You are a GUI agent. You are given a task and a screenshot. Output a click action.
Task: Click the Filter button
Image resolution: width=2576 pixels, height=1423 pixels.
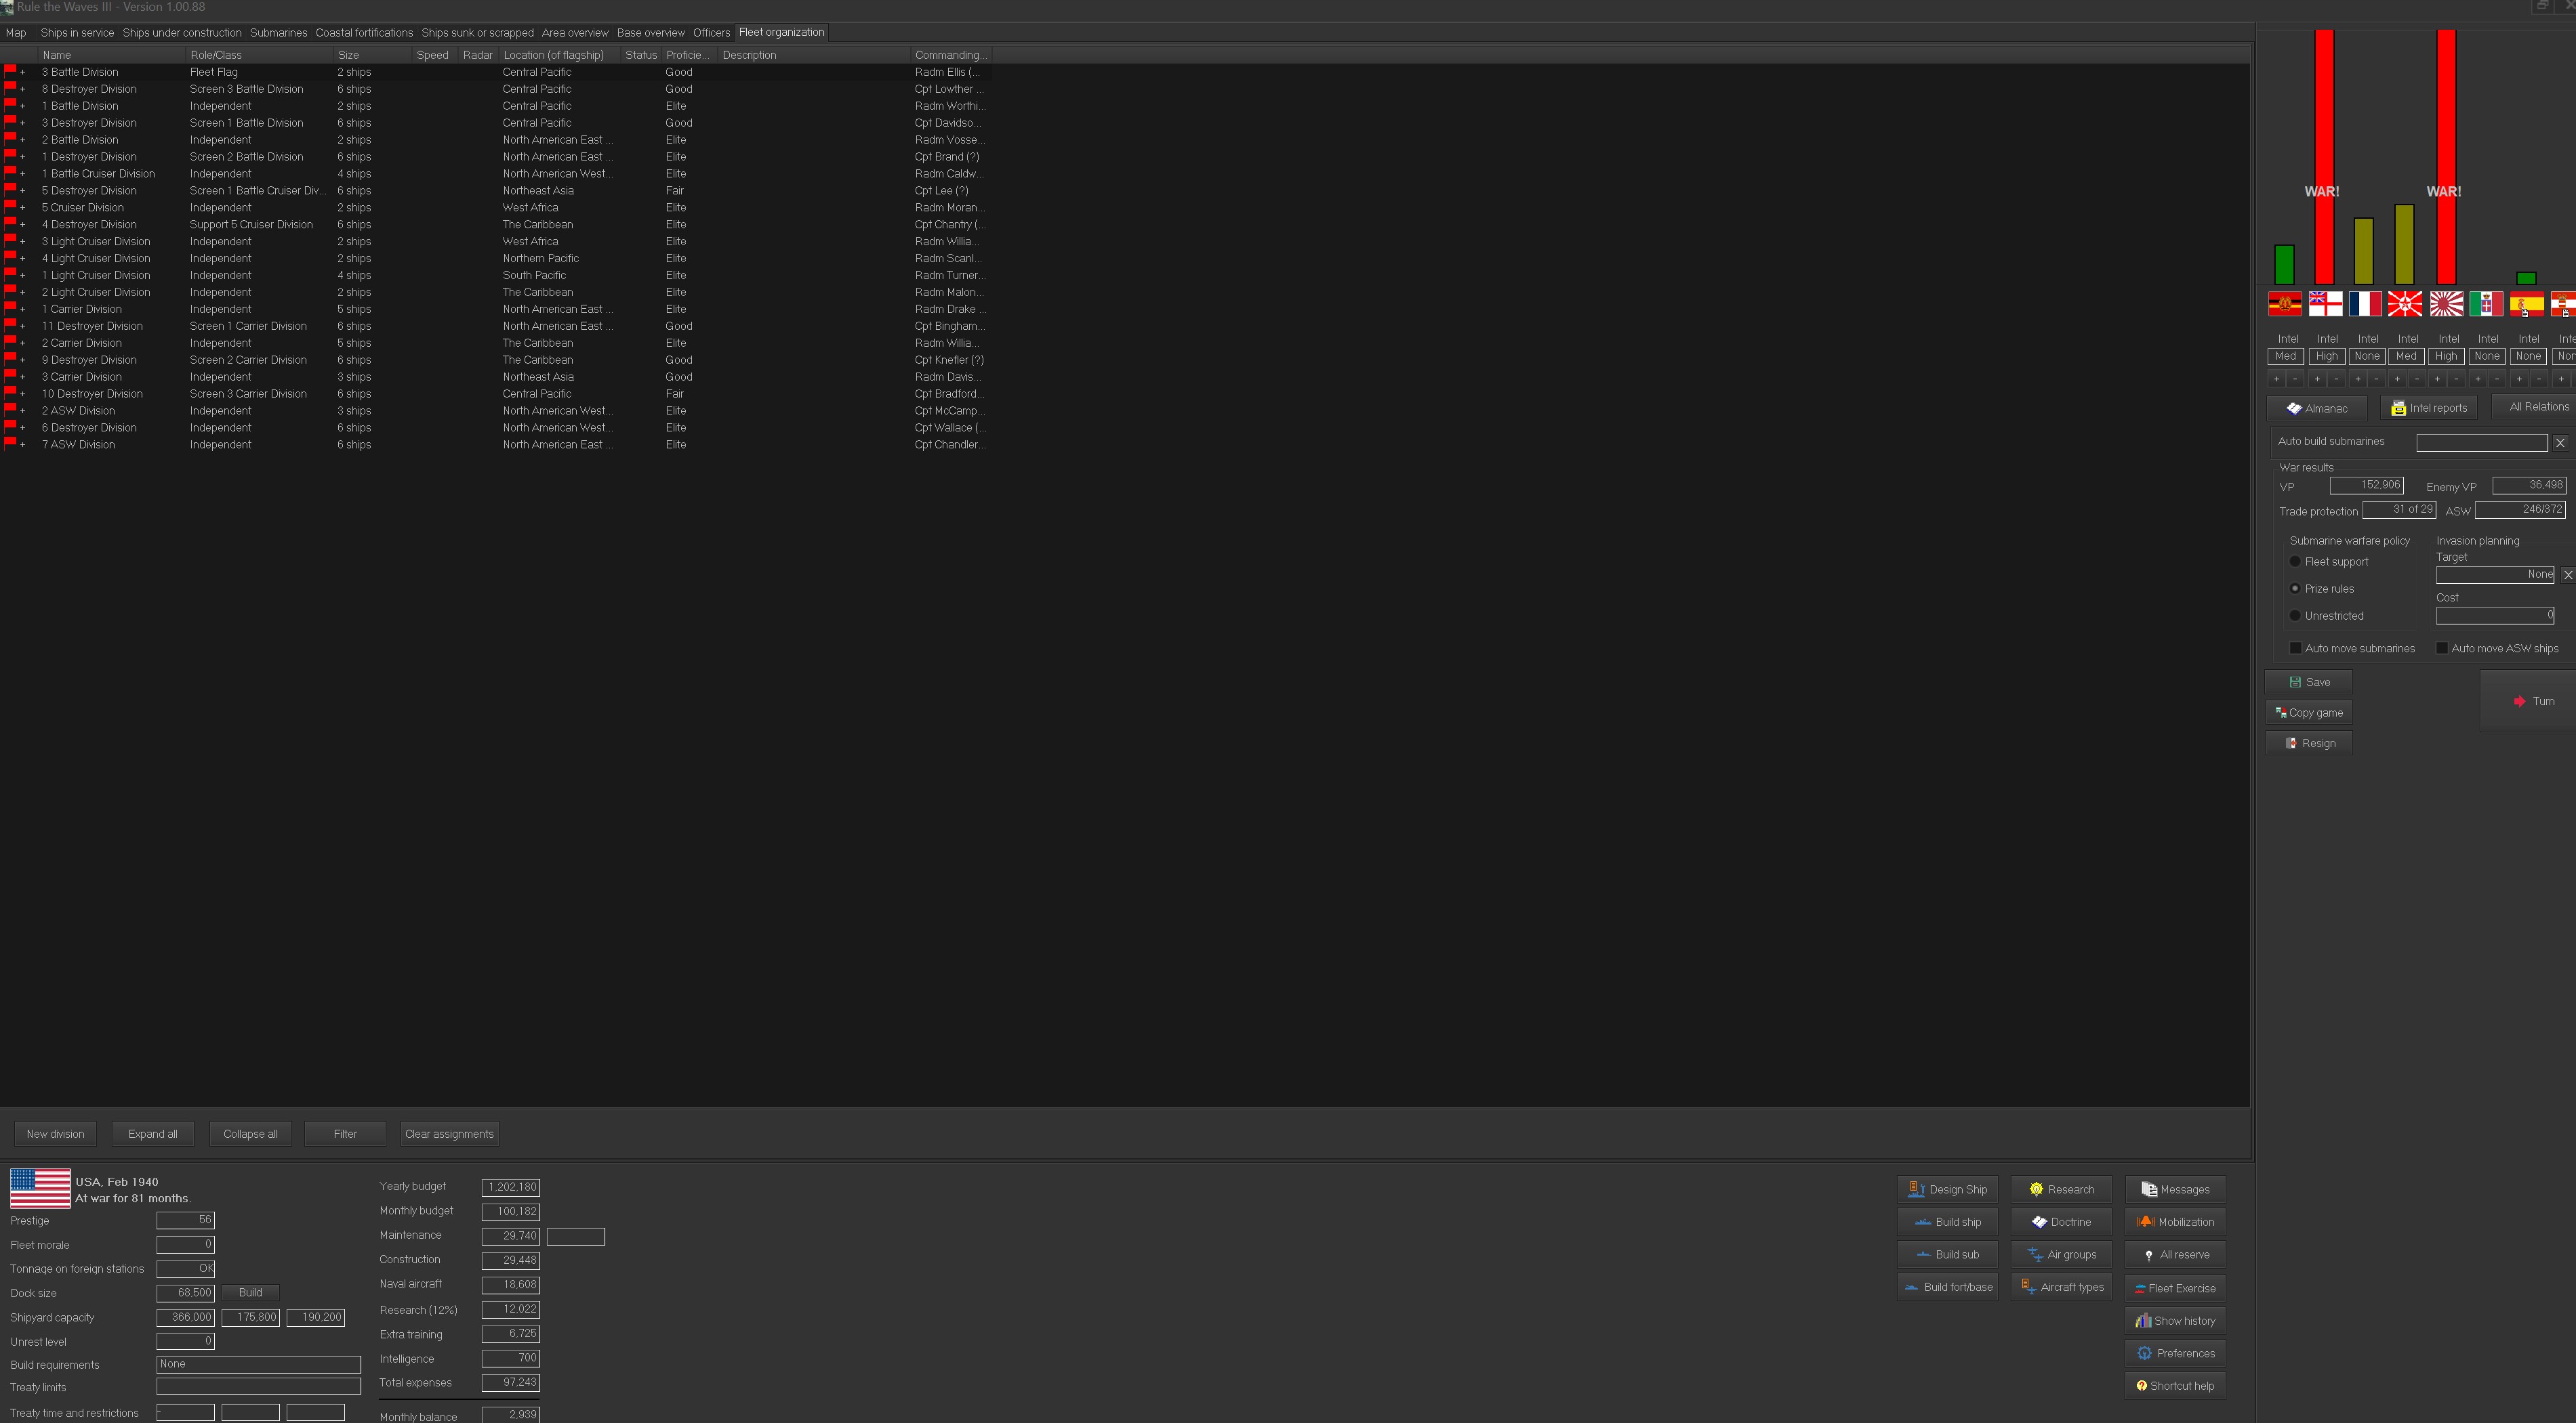click(345, 1133)
